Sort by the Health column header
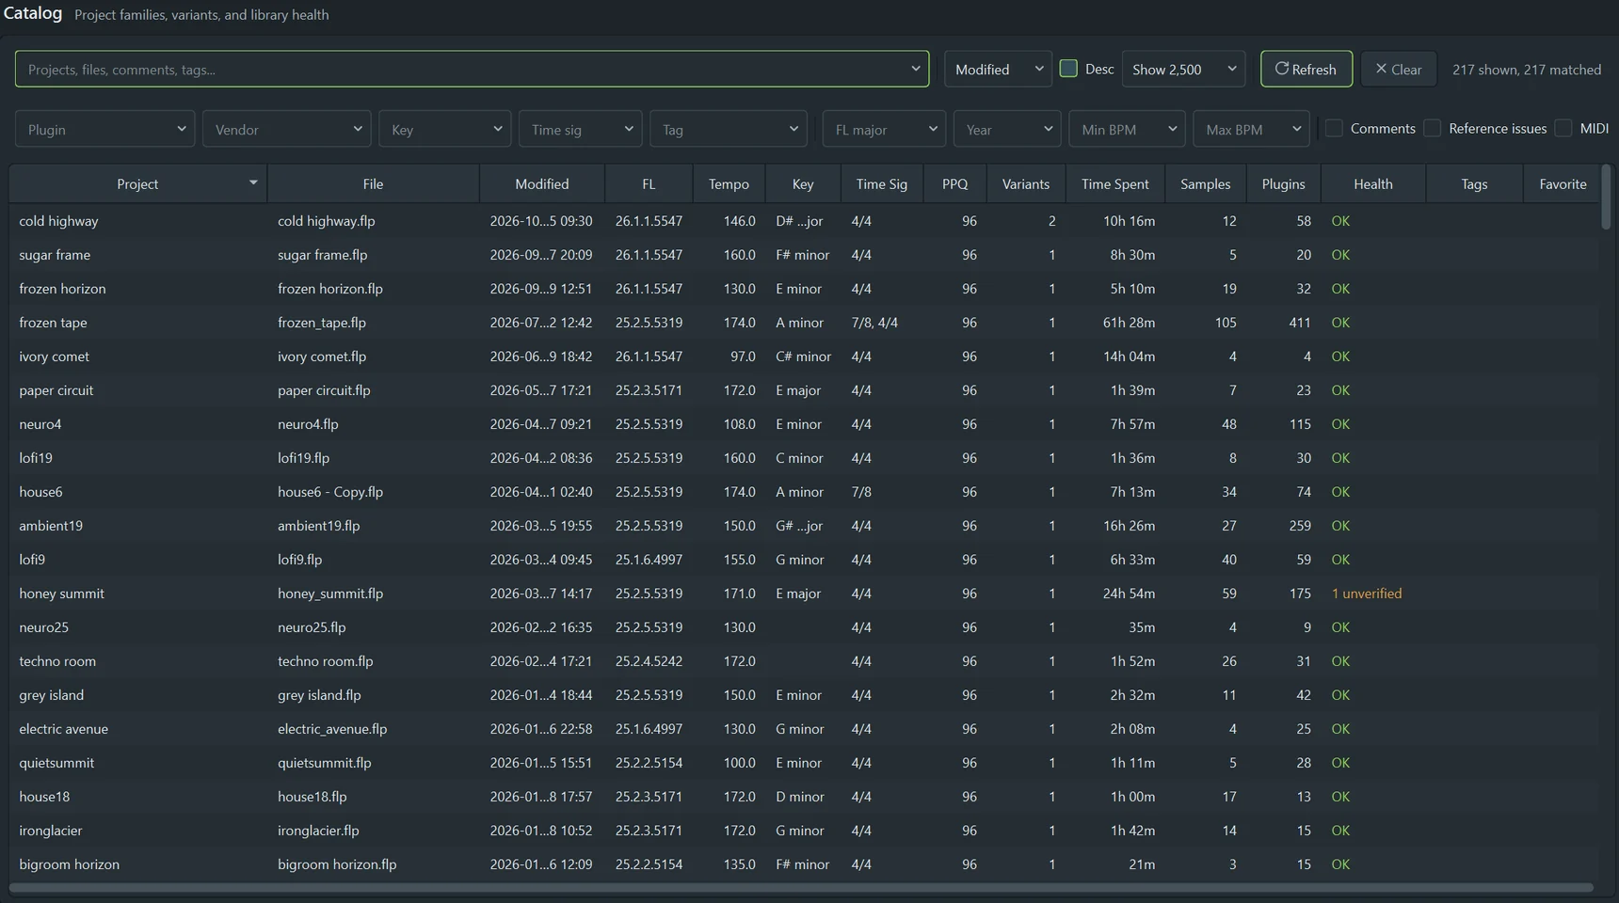 [1373, 184]
